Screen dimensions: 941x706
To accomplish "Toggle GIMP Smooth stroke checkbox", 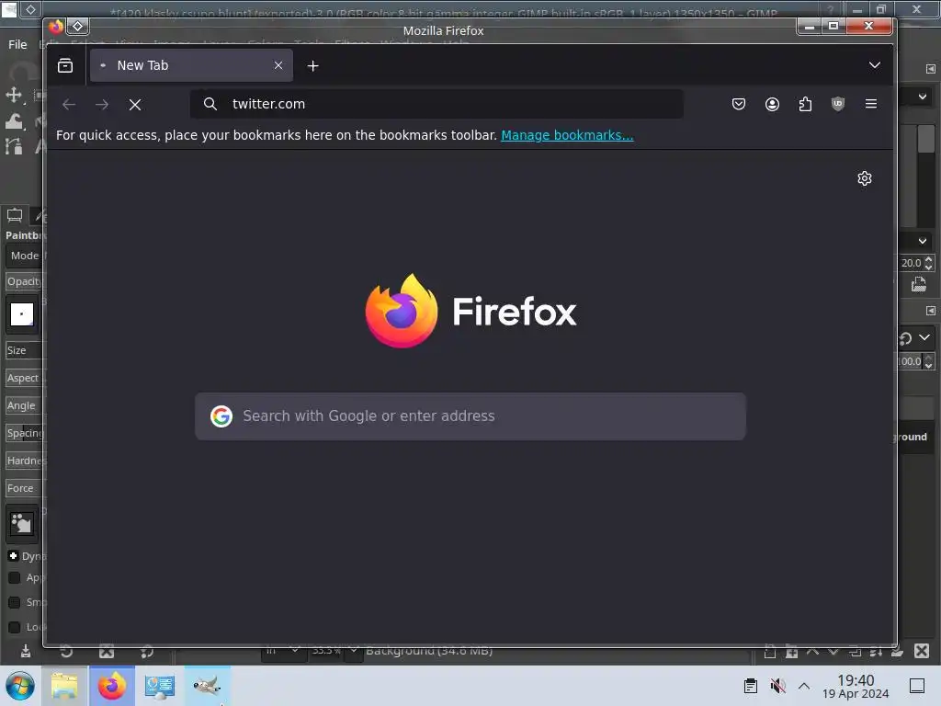I will [15, 602].
